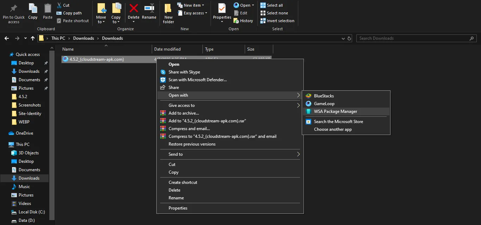The image size is (481, 225).
Task: Select WSA Package Manager option
Action: [335, 111]
